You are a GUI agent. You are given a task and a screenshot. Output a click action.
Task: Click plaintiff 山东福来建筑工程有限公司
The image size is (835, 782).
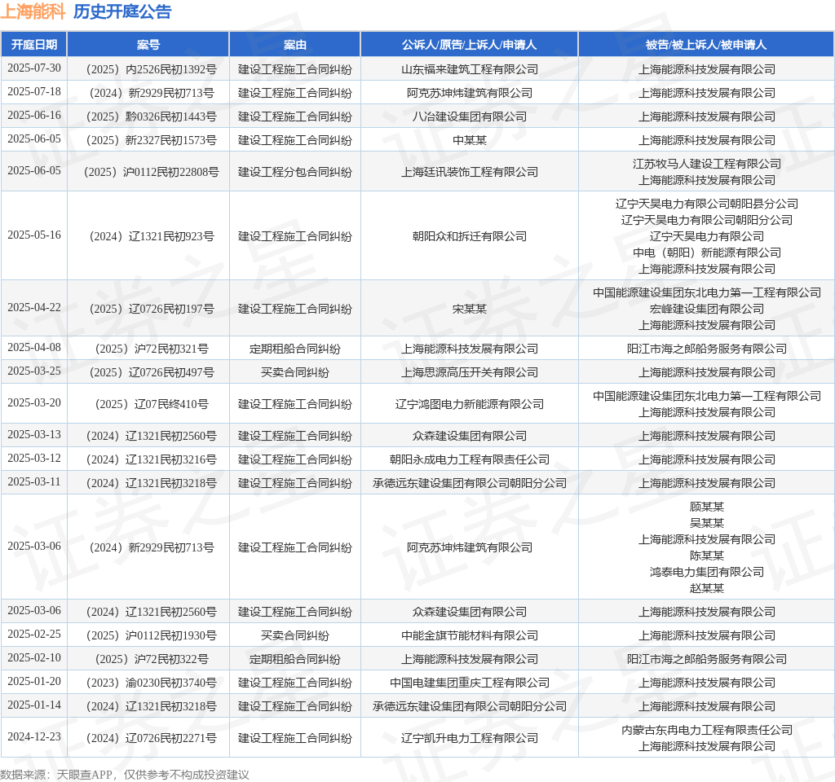tap(469, 69)
